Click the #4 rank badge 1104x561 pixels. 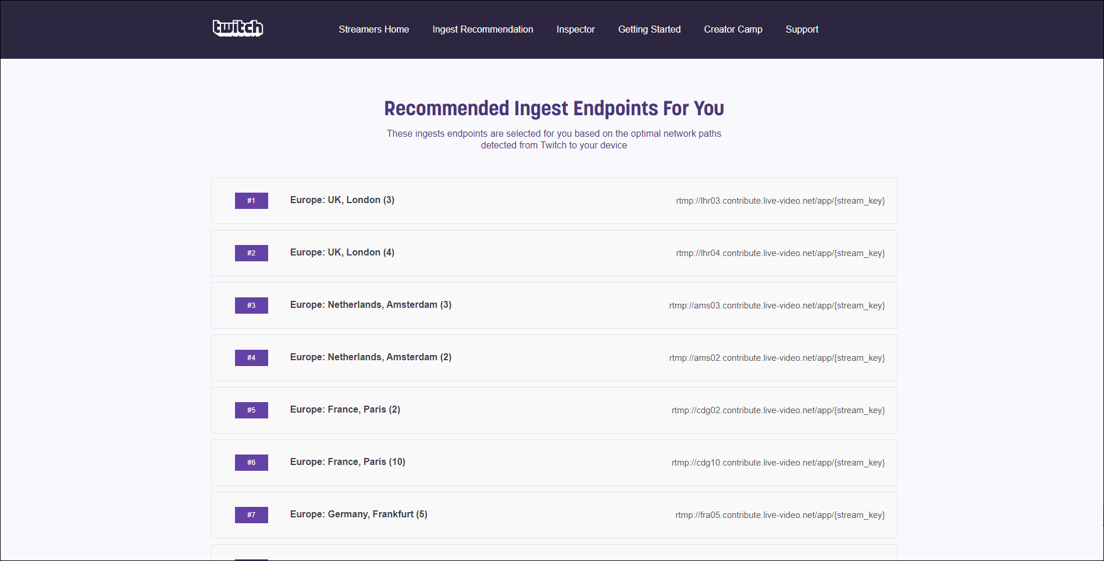click(251, 358)
